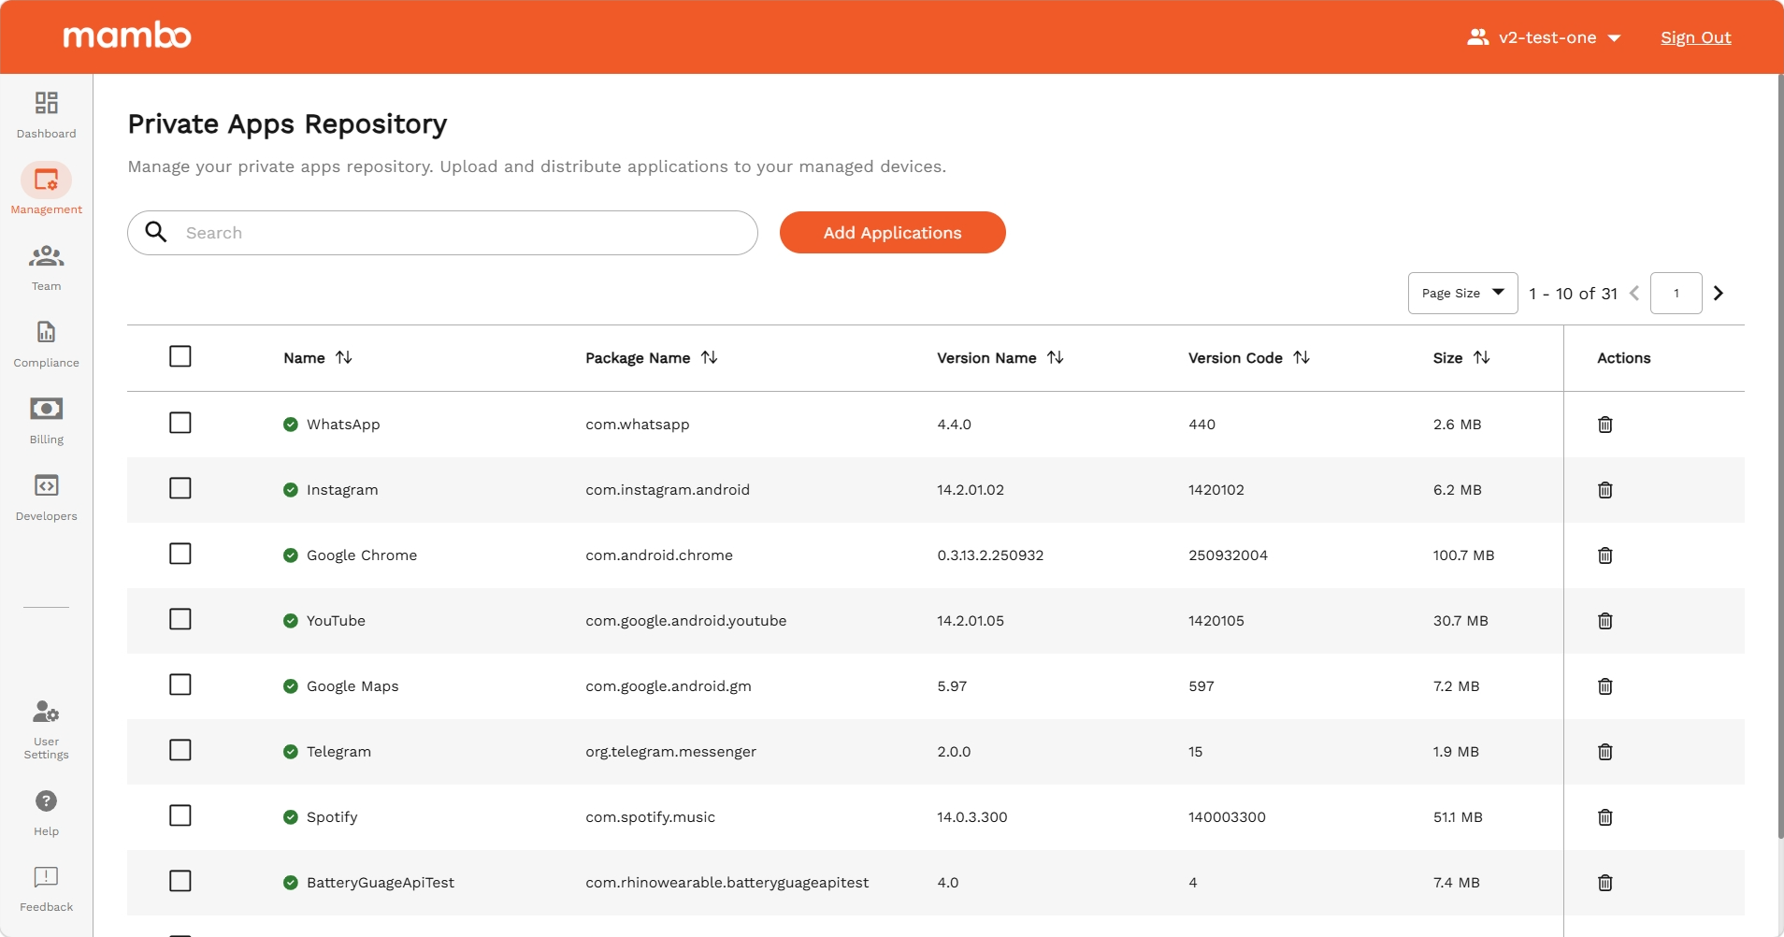Click version 0.3.13.2.250932 cell
Viewport: 1784px width, 937px height.
click(x=990, y=555)
